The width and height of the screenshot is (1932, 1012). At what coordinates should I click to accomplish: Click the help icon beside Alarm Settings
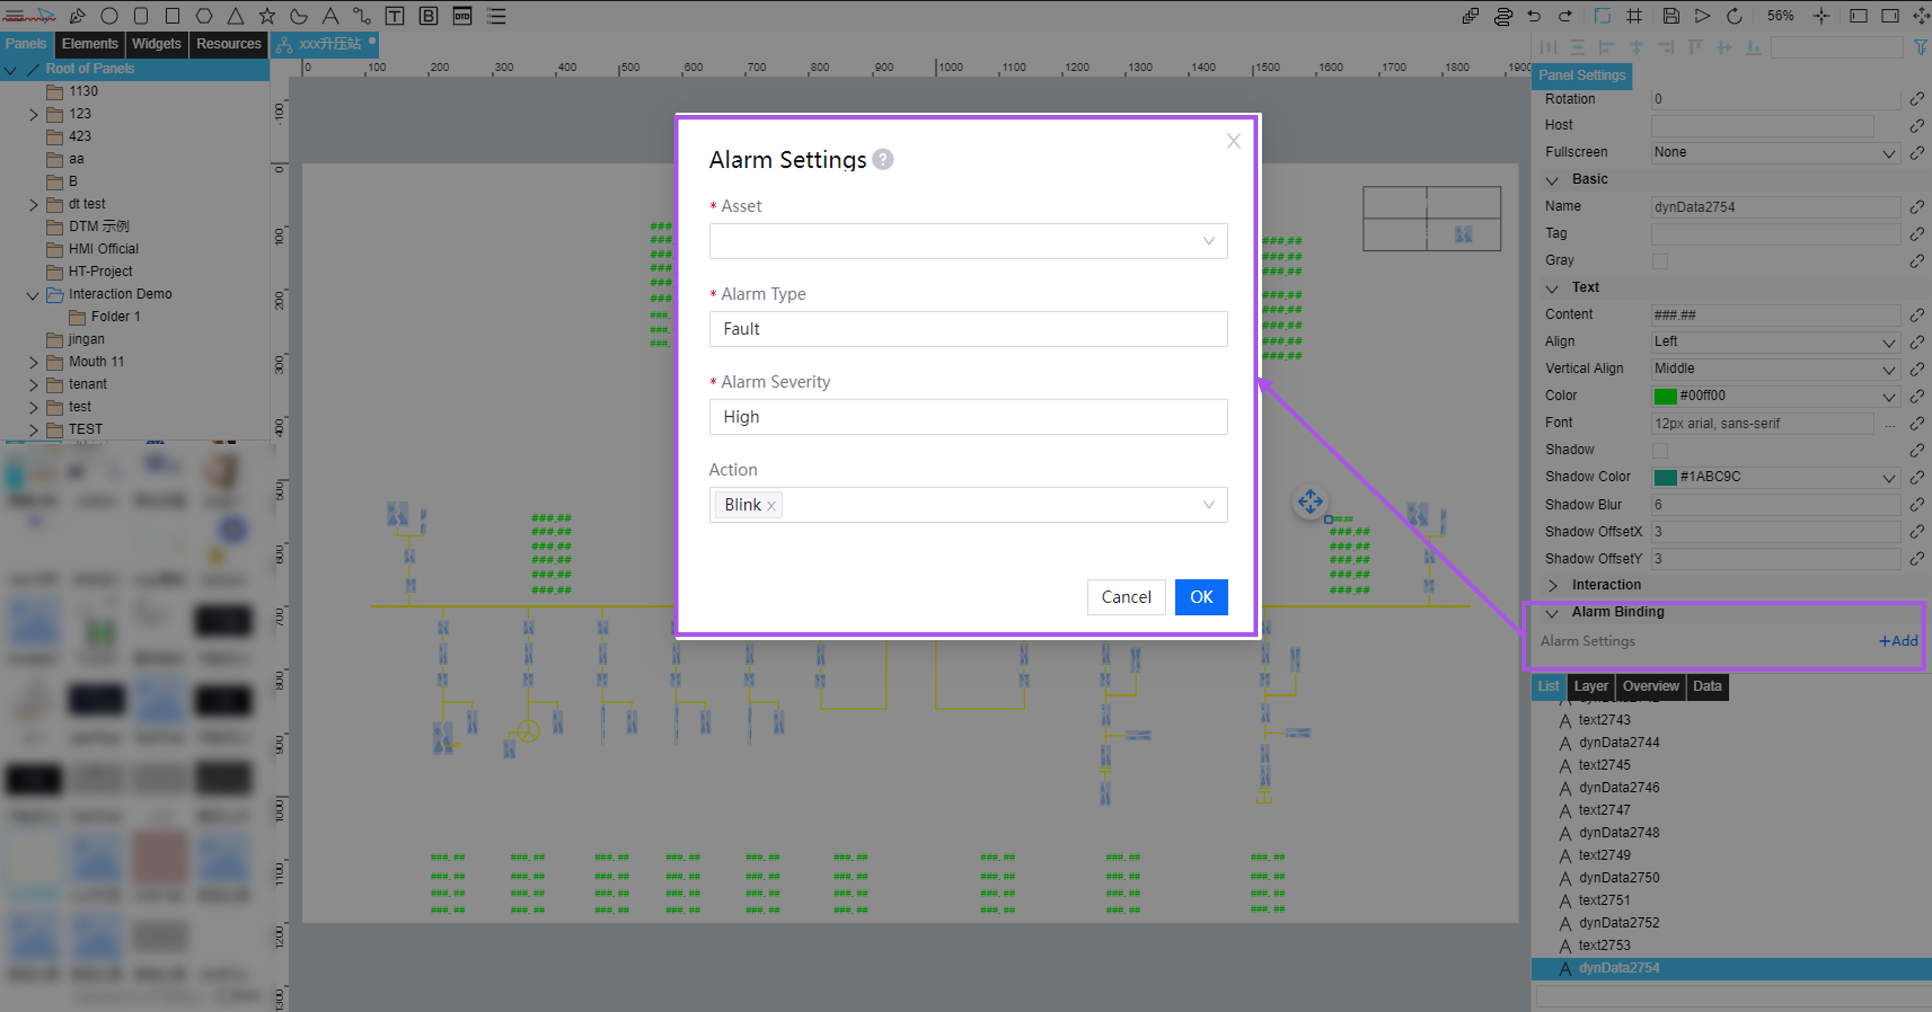tap(883, 160)
